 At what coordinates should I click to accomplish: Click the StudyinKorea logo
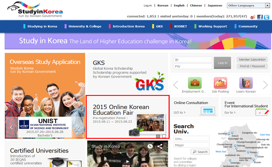point(35,10)
